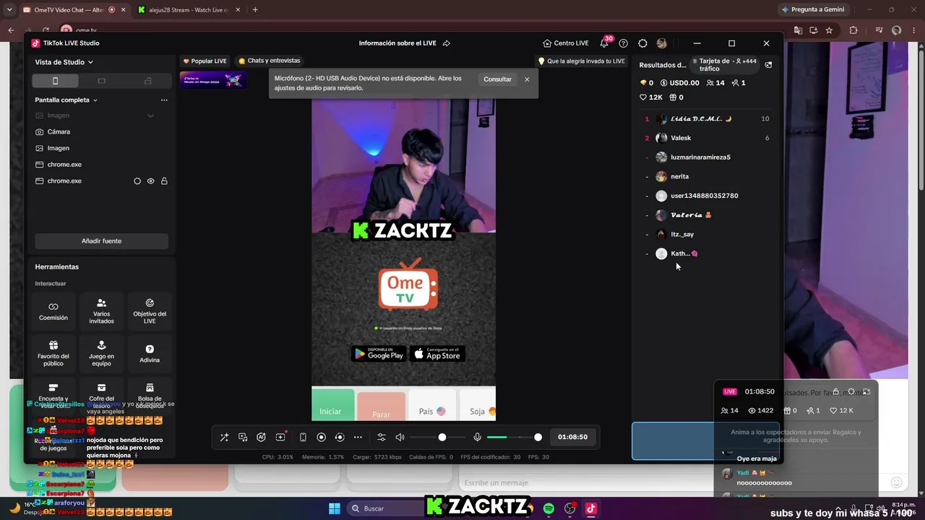Open the audio mixer settings icon
925x520 pixels.
[x=382, y=437]
